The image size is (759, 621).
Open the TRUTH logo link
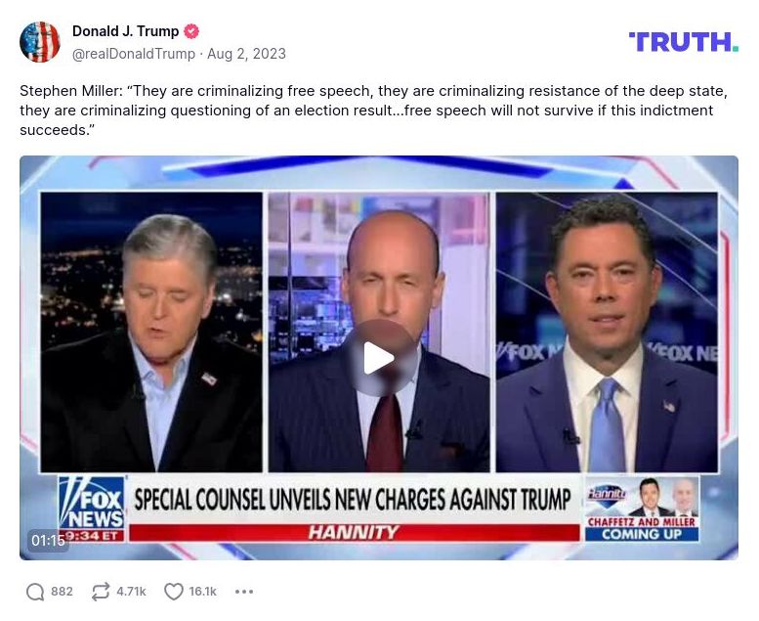coord(684,42)
